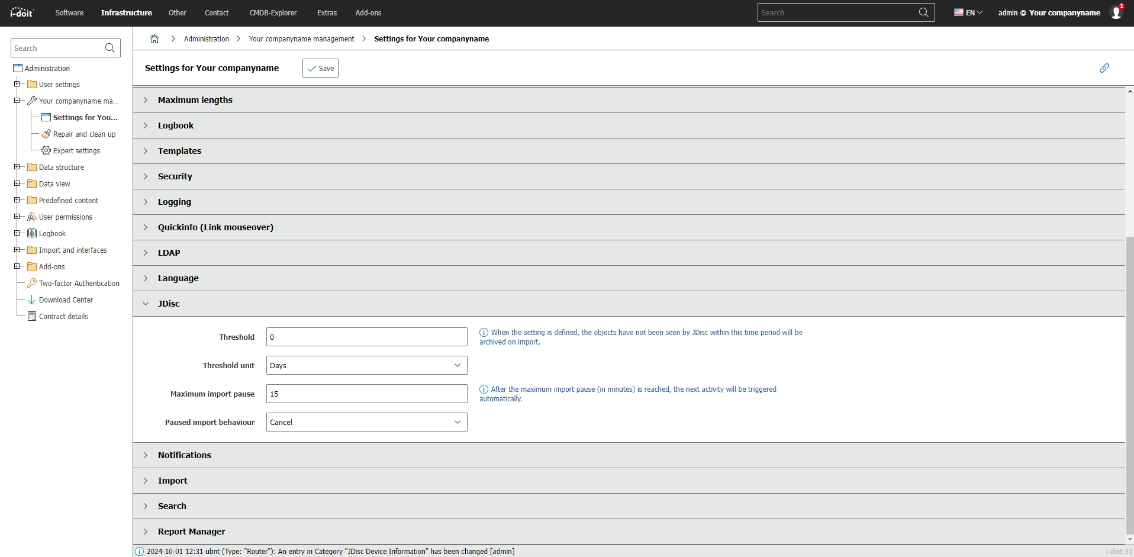Open the Threshold unit dropdown
This screenshot has width=1134, height=557.
pyautogui.click(x=367, y=365)
